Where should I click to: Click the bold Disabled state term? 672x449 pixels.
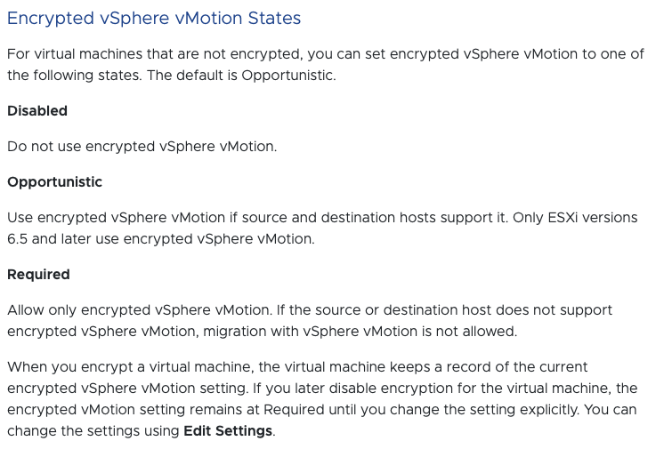[x=37, y=111]
